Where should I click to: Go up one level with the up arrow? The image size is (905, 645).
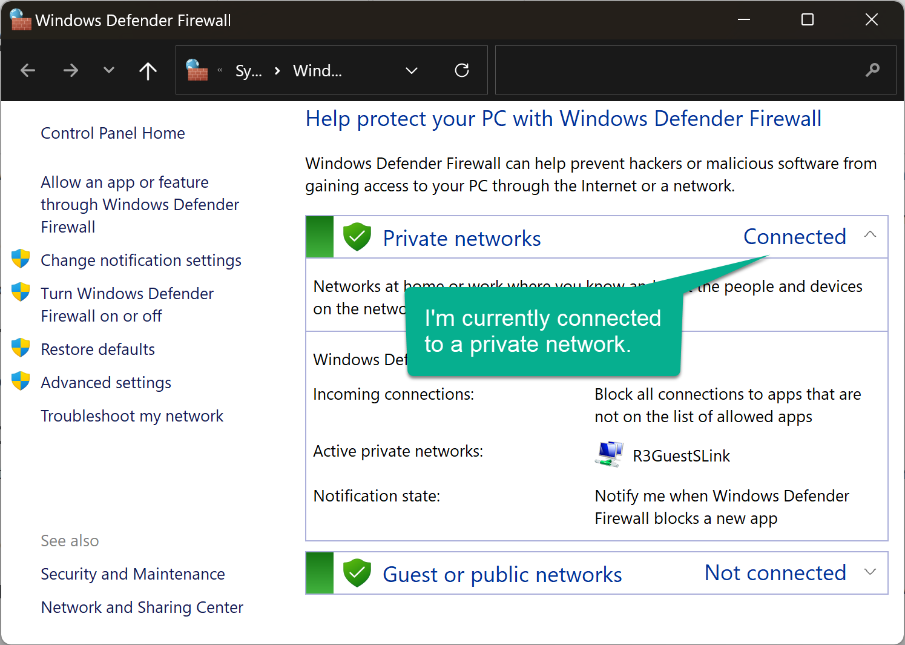pyautogui.click(x=148, y=71)
